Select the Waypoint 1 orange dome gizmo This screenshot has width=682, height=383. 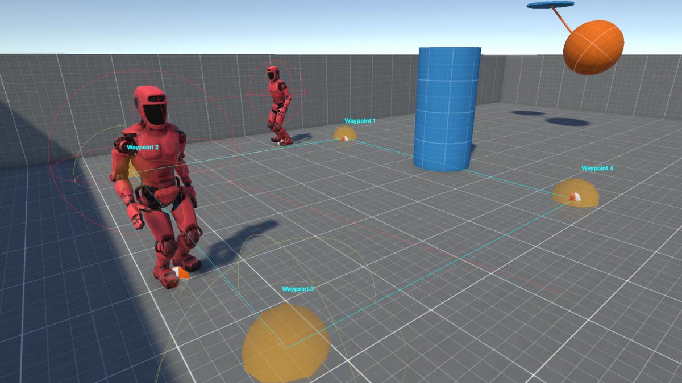[344, 133]
